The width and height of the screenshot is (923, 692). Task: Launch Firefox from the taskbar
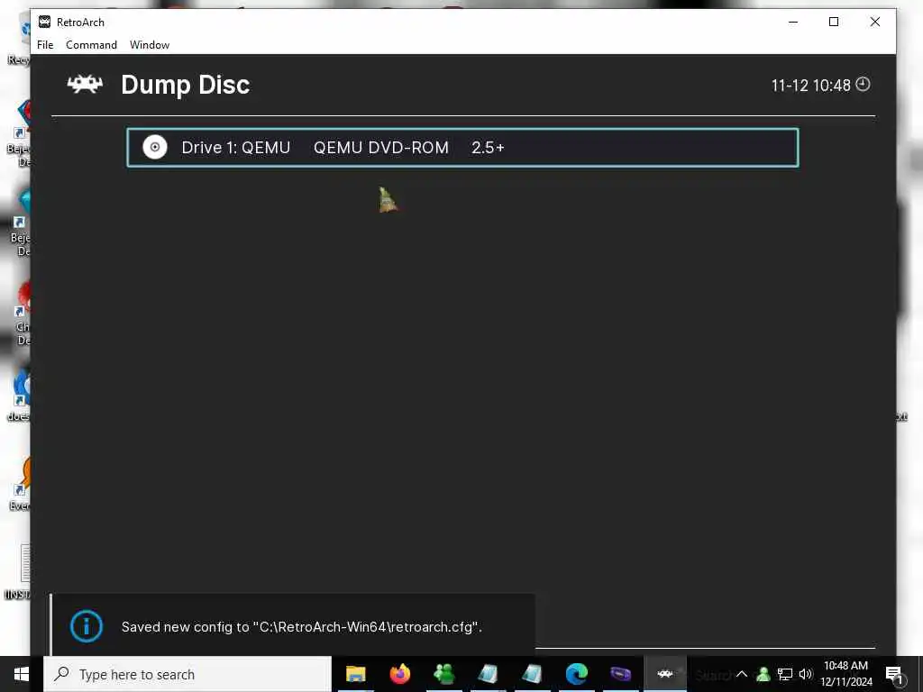coord(399,674)
